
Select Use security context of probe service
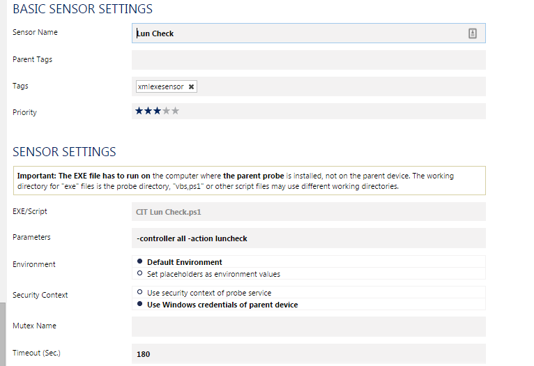point(140,293)
